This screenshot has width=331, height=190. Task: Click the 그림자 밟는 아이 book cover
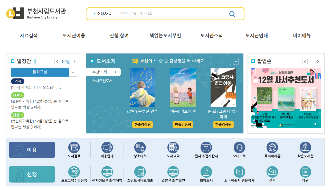(x=223, y=87)
